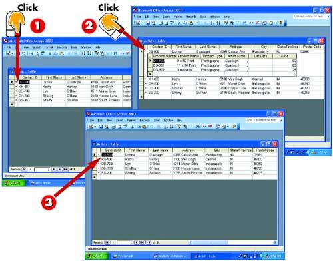
Task: Expand the Kathy row plus sign in the subdatasheet window
Action: click(146, 79)
